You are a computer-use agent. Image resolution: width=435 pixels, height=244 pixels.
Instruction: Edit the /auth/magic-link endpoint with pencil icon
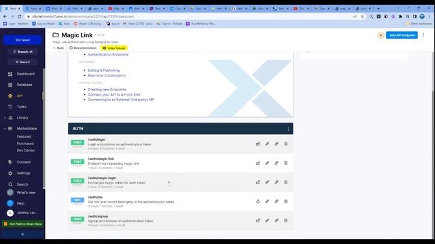[x=267, y=163]
